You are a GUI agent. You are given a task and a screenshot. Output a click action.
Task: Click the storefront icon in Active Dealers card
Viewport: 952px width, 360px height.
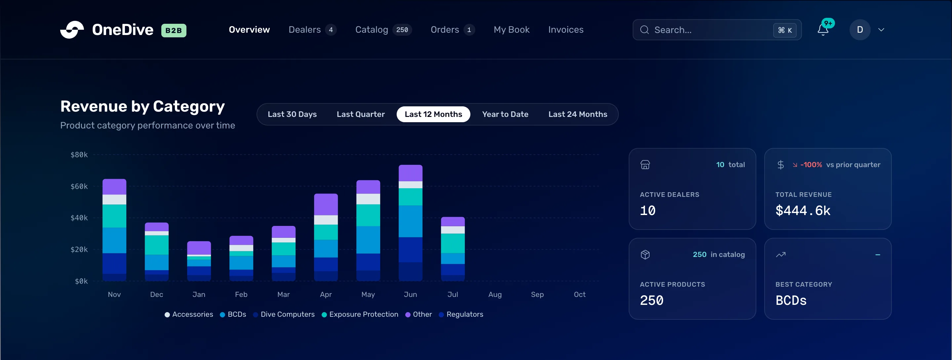645,165
